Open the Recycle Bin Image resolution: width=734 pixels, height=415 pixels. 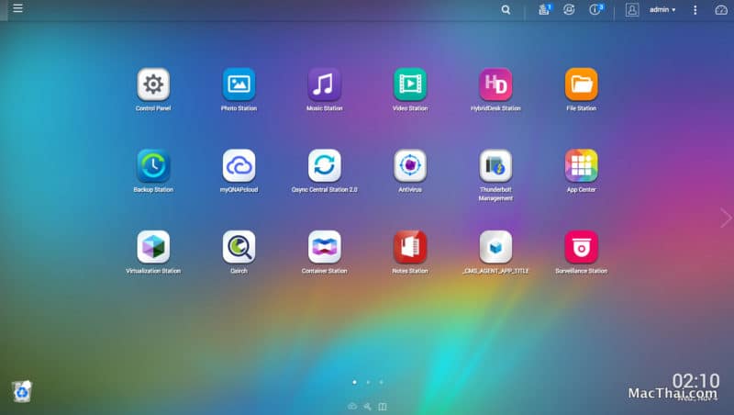coord(21,391)
